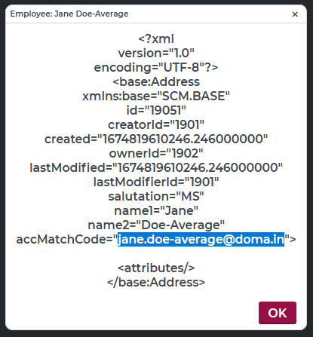Screen dimensions: 313x337
Task: Click the lastModified= timestamp line
Action: coord(156,168)
